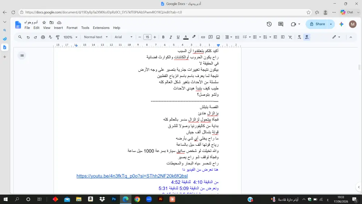
Task: Open the youtu.be link in document
Action: coord(132,176)
